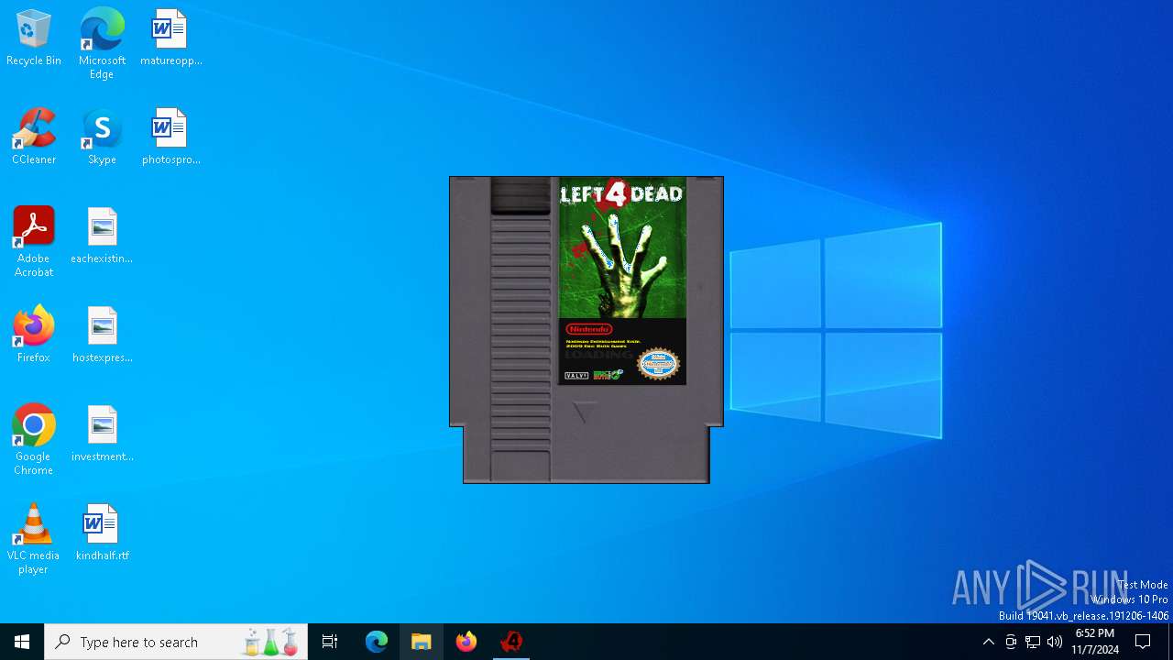
Task: Show hidden system tray icons
Action: [x=988, y=642]
